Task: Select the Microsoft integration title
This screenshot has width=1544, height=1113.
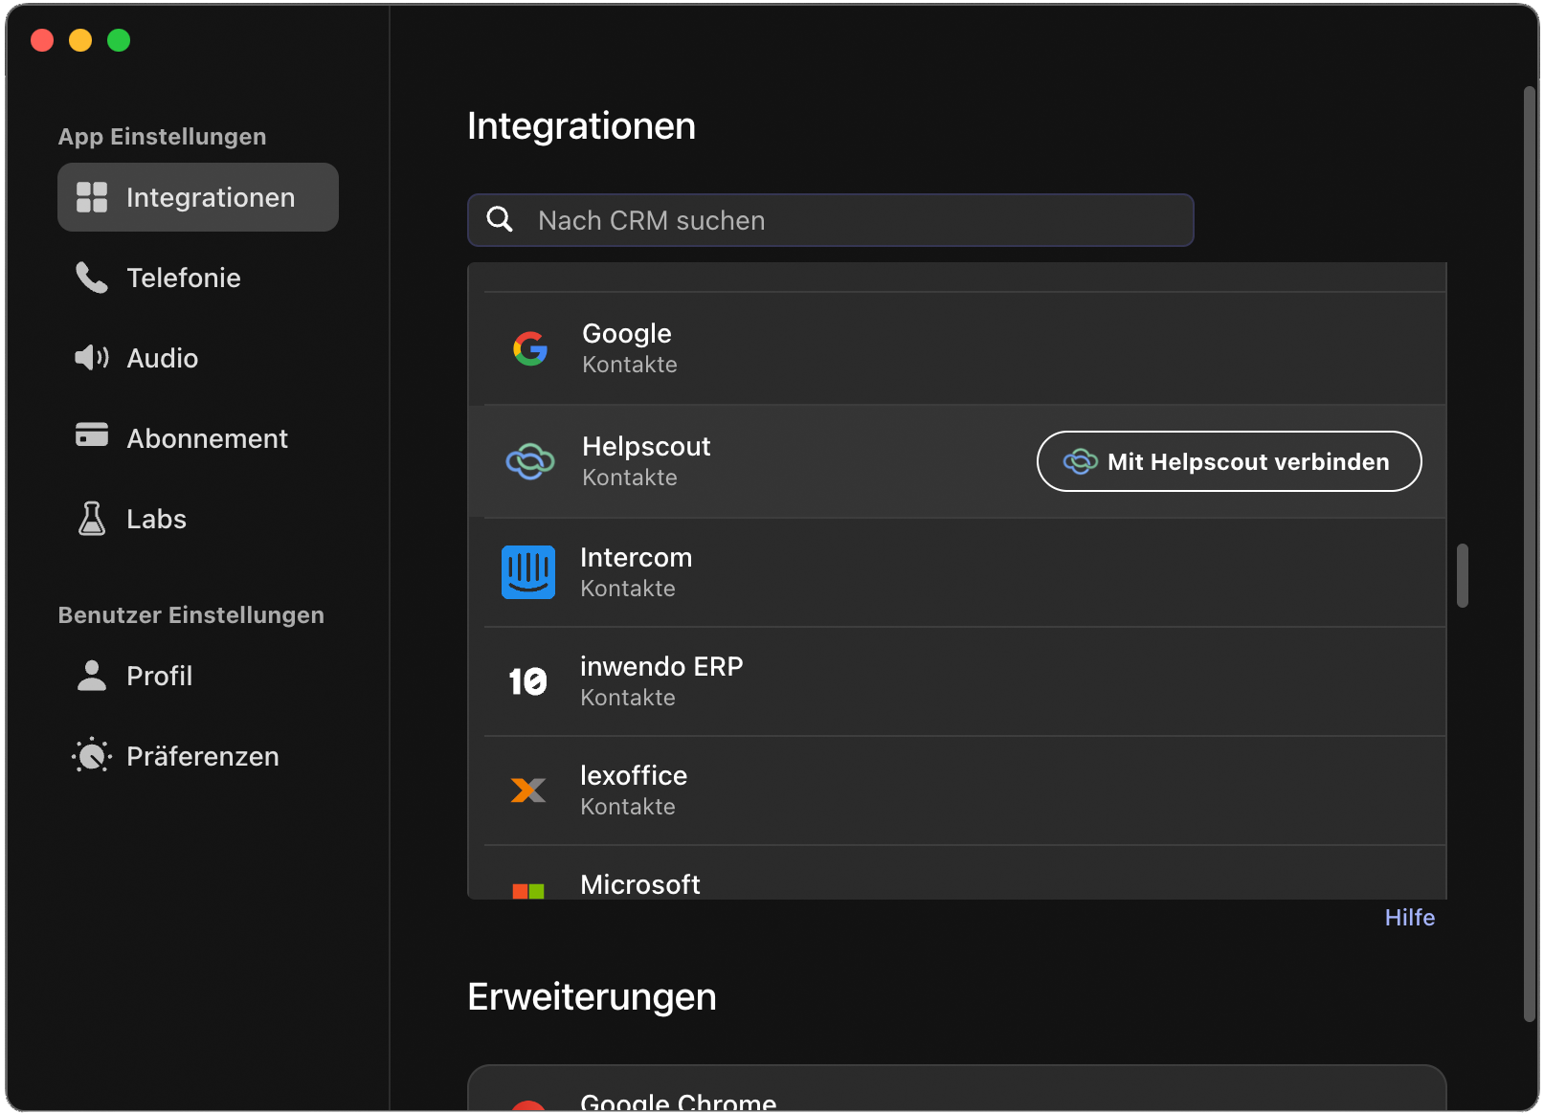Action: pos(640,884)
